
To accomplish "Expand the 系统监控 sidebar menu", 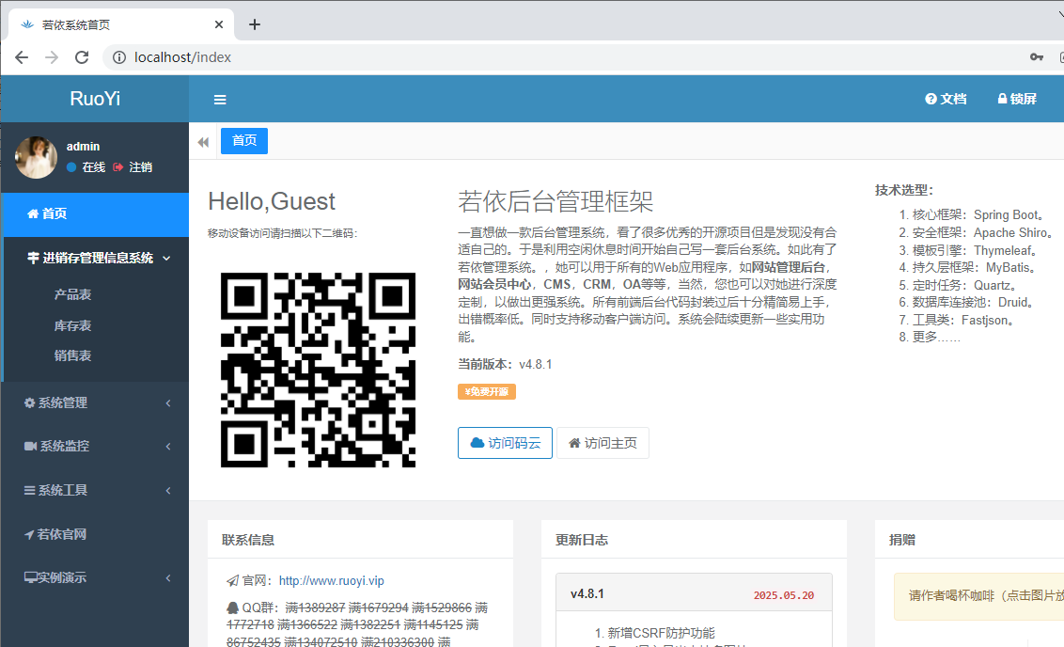I will (x=94, y=446).
